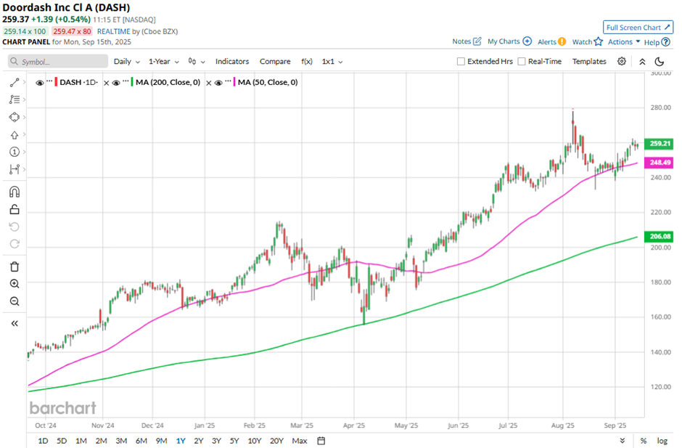Click the Watch star icon
The height and width of the screenshot is (448, 682).
click(x=599, y=41)
